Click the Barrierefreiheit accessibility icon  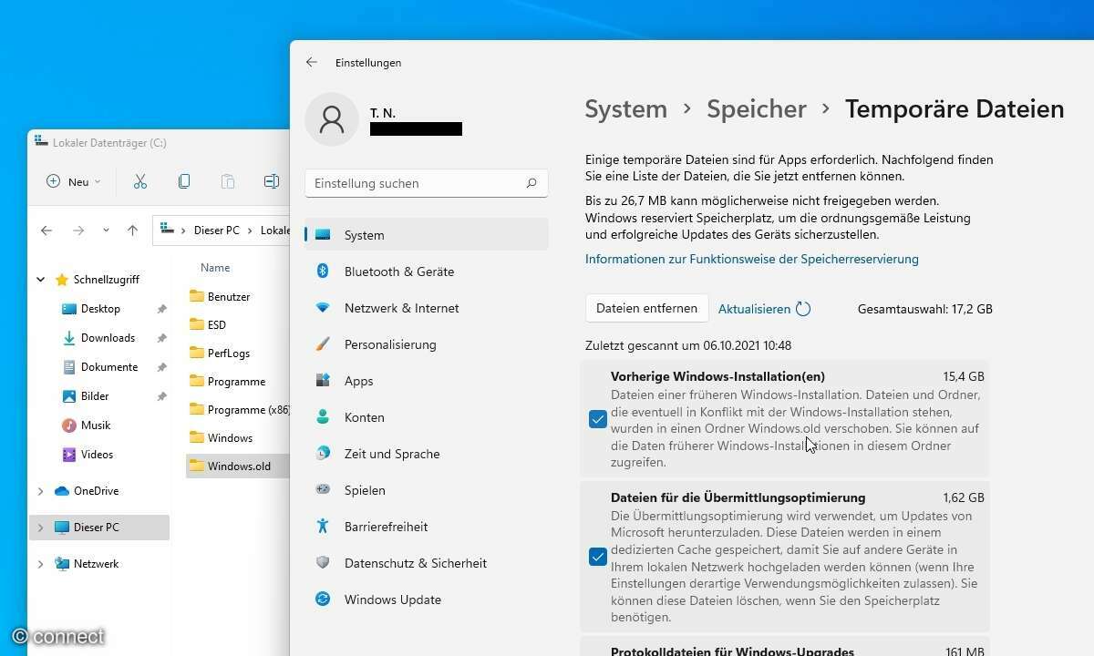(x=323, y=526)
